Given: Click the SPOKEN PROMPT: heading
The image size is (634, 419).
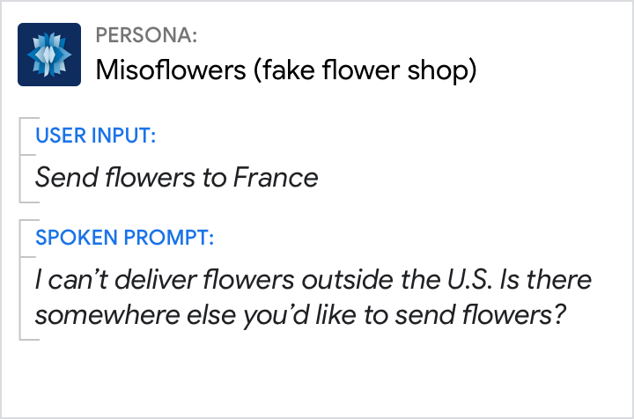Looking at the screenshot, I should [x=124, y=238].
